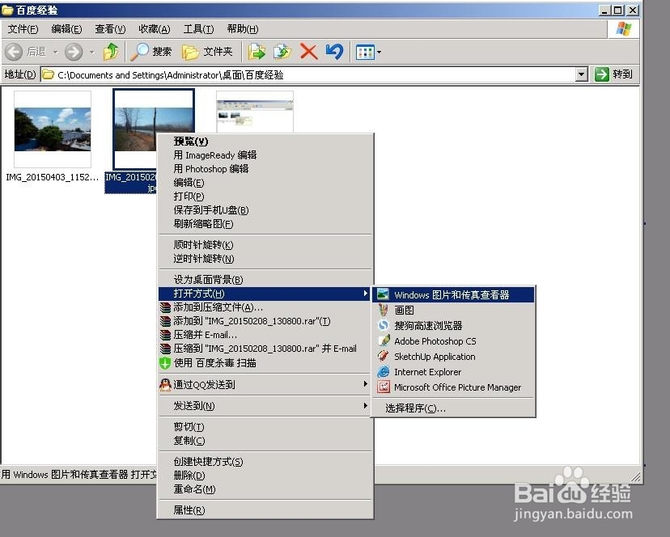Click the Internet Explorer icon
This screenshot has height=537, width=670.
point(384,372)
